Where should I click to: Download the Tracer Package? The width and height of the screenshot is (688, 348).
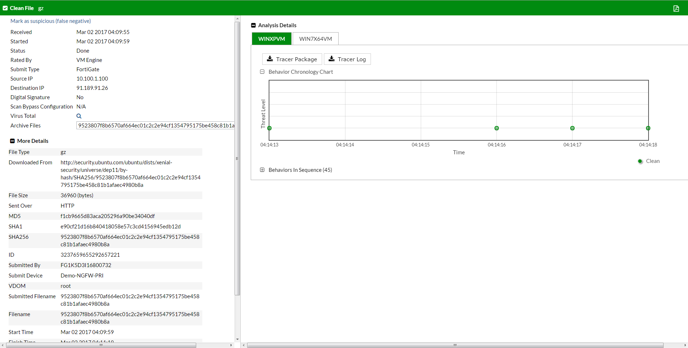[x=292, y=59]
